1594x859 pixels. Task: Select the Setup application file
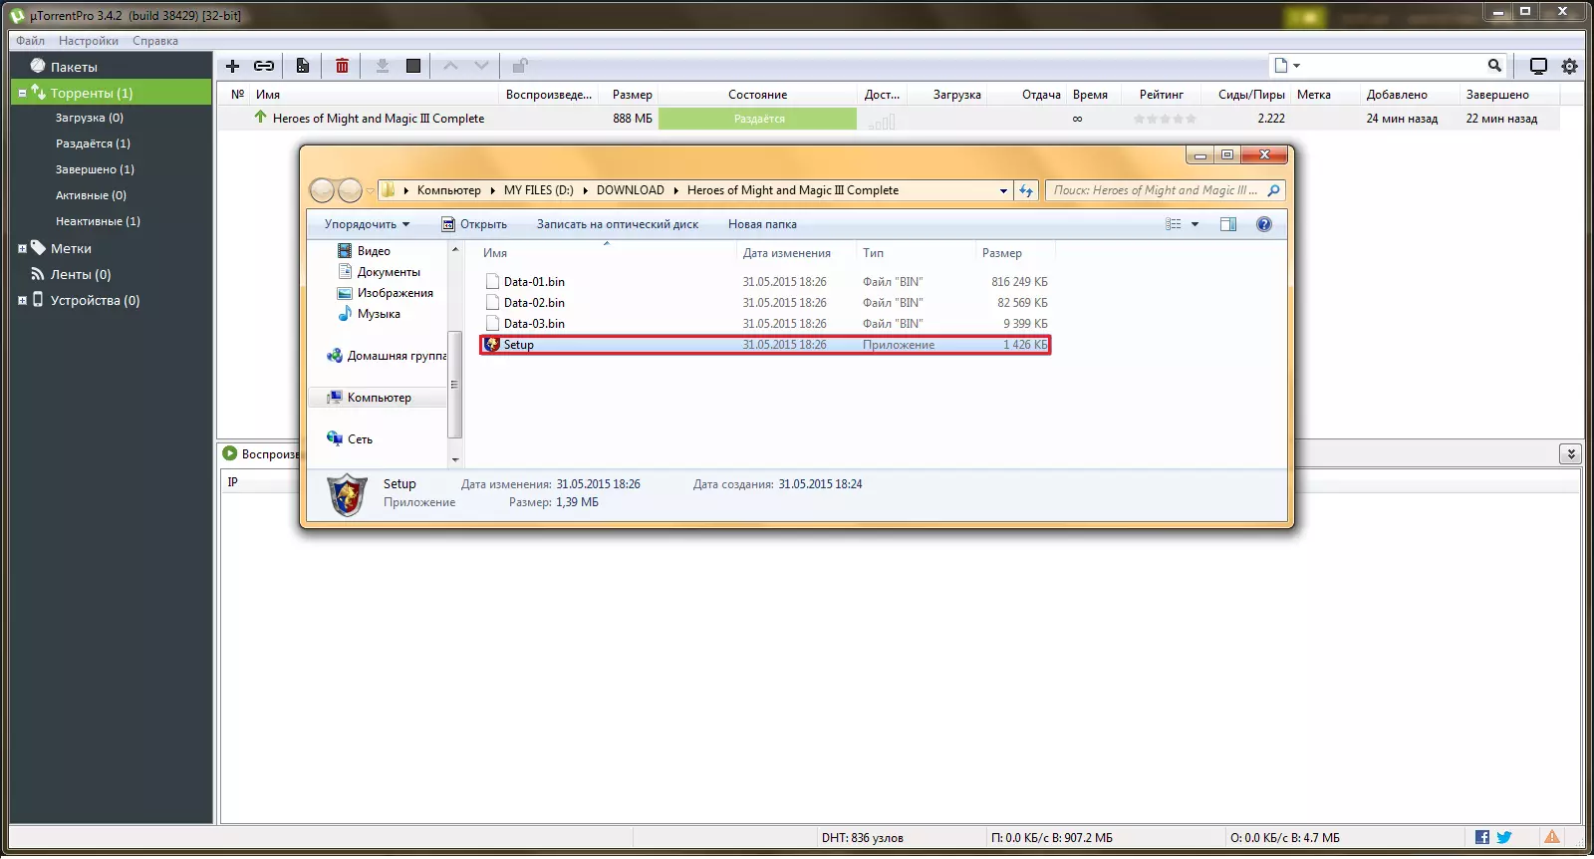(x=764, y=345)
